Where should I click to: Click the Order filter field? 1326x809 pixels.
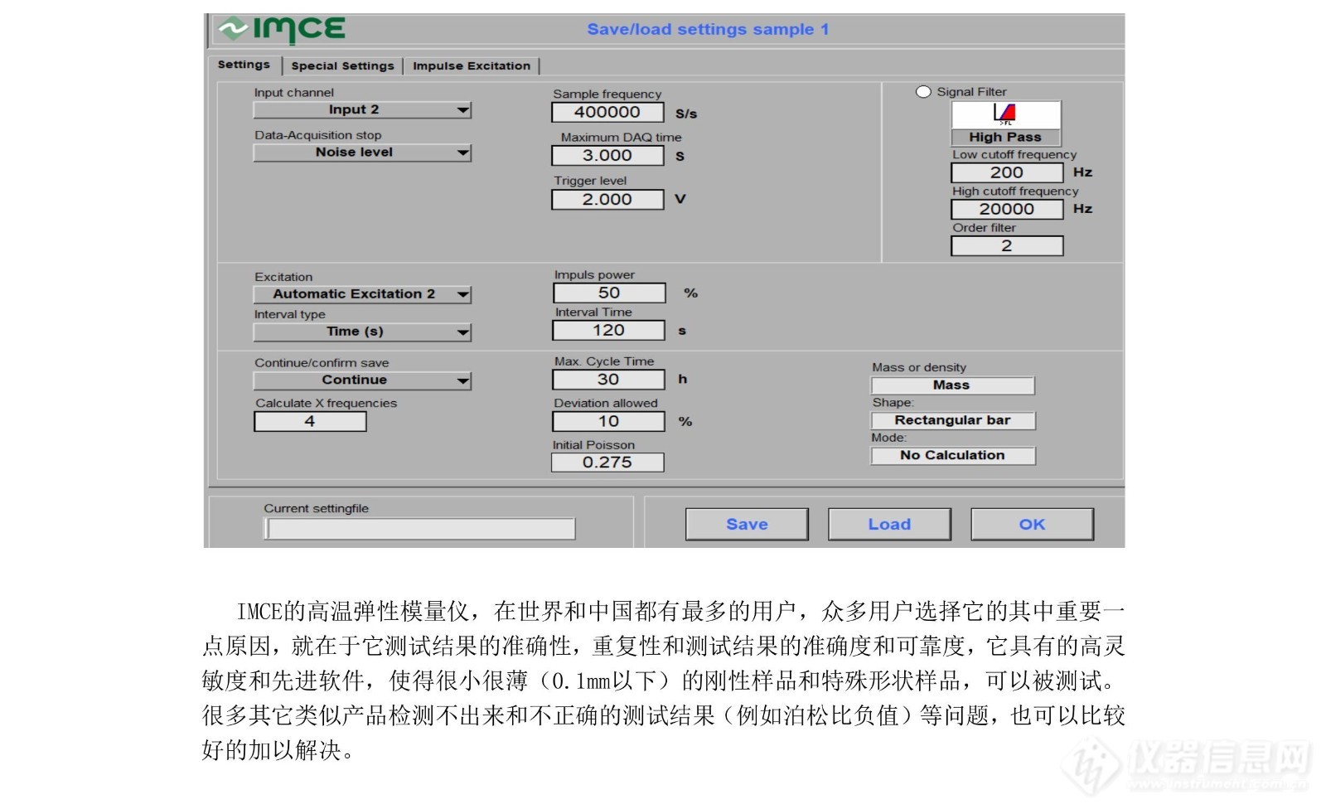pyautogui.click(x=1007, y=246)
